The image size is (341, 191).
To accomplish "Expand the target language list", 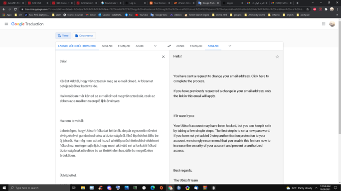I will click(x=230, y=46).
